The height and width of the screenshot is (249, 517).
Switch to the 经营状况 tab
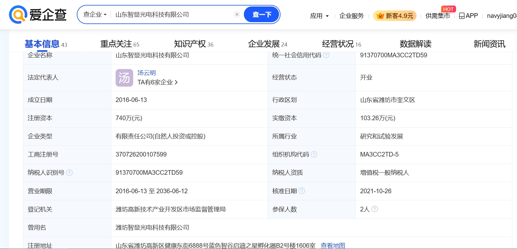(x=342, y=44)
